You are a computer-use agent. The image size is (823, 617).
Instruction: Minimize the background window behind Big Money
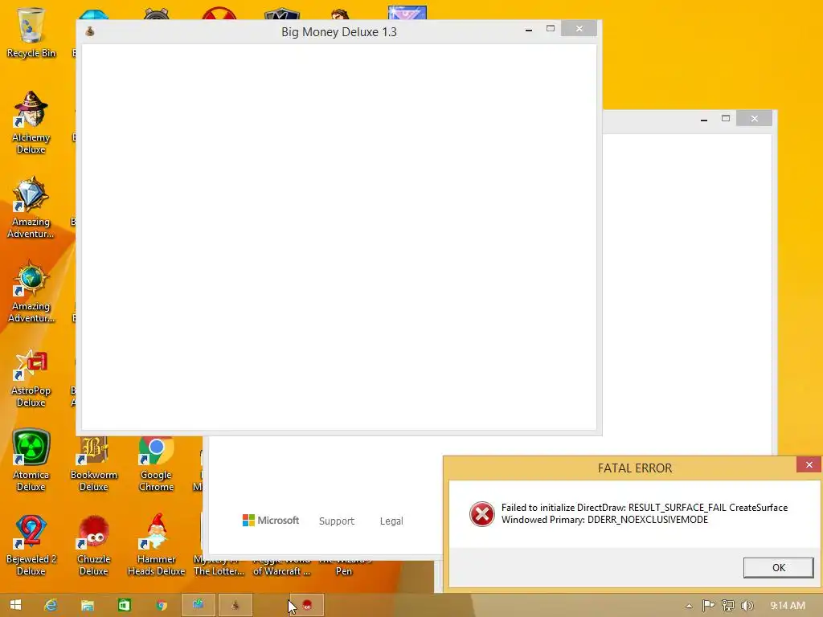[704, 120]
